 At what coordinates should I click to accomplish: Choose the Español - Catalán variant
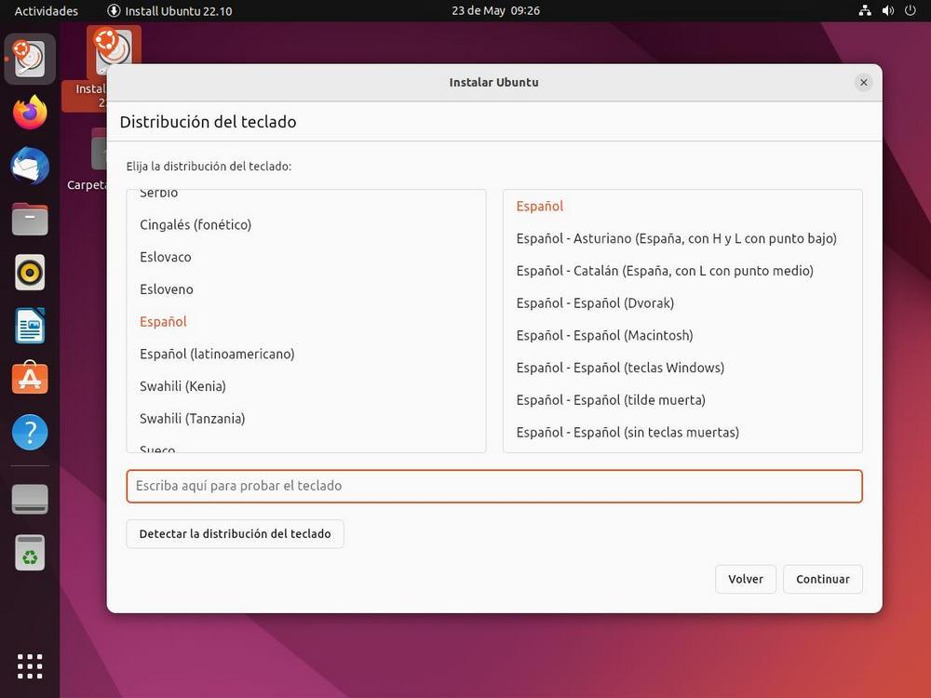[682, 271]
